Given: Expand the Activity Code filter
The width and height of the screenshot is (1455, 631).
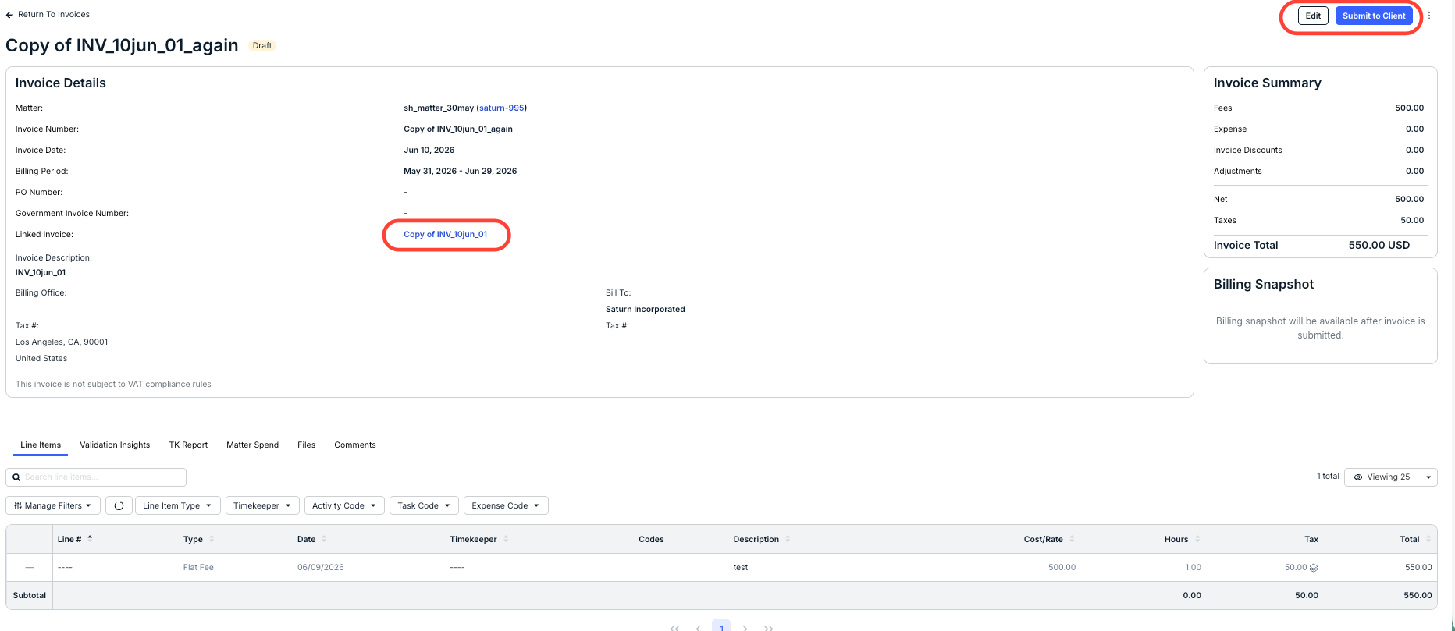Looking at the screenshot, I should pyautogui.click(x=344, y=505).
